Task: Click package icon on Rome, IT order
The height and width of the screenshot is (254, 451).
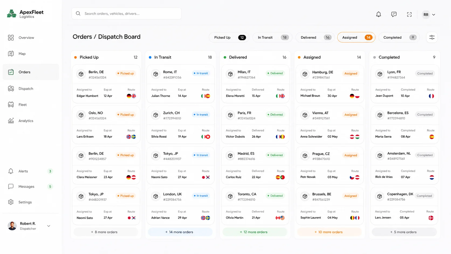Action: (156, 74)
